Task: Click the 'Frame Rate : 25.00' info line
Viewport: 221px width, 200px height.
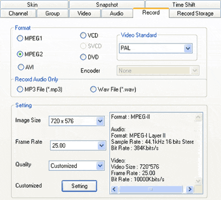Action: pos(133,173)
